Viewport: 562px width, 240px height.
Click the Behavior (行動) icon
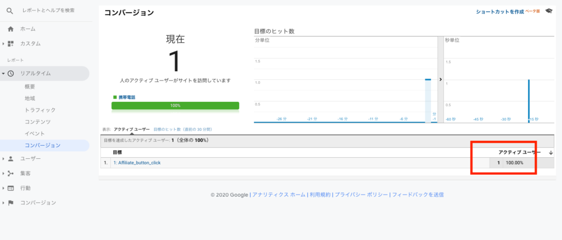tap(10, 188)
